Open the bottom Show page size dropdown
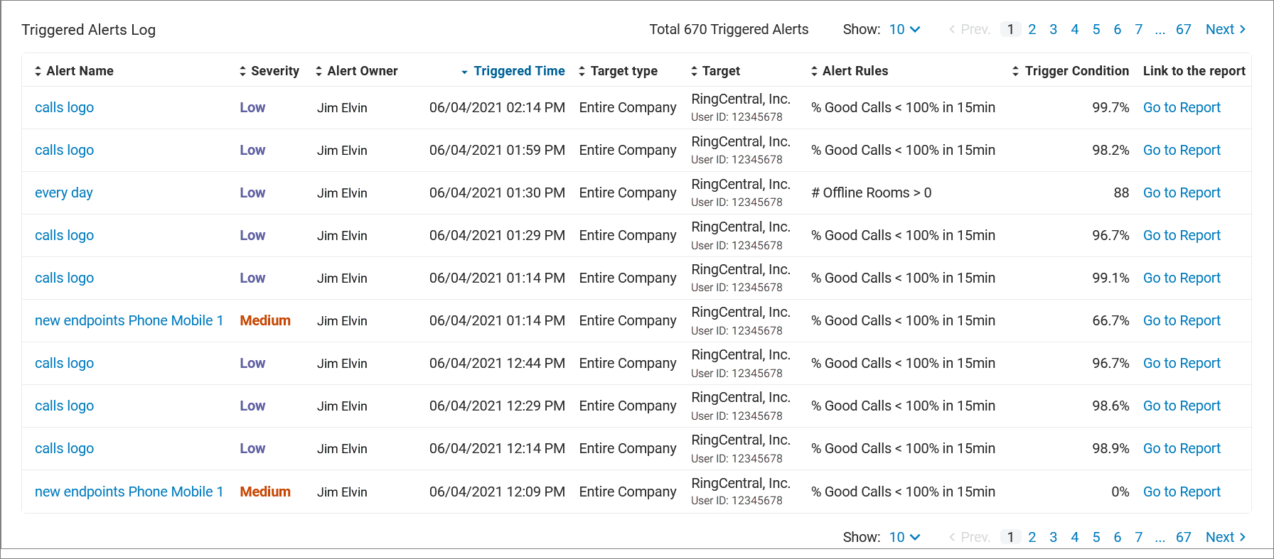The image size is (1274, 559). point(904,537)
